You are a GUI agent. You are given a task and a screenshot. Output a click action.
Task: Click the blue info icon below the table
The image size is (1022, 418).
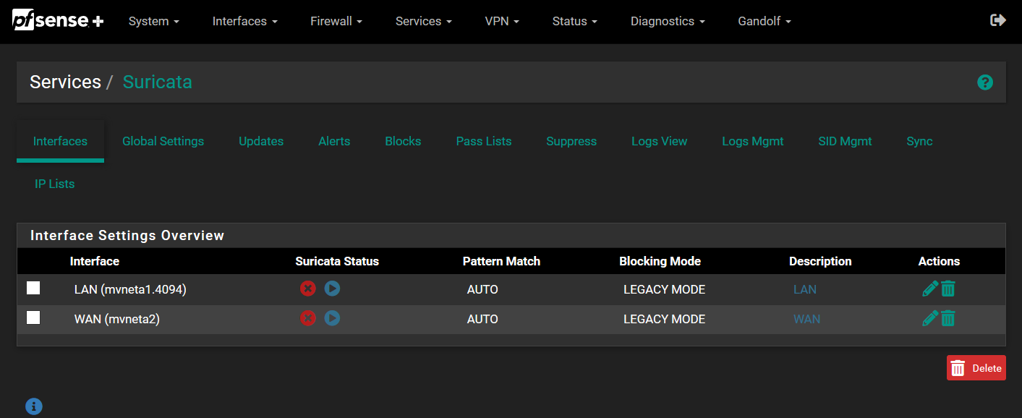tap(34, 406)
